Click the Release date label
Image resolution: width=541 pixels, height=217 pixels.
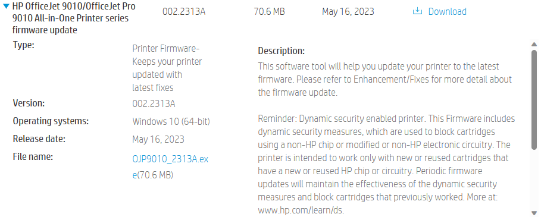click(39, 139)
